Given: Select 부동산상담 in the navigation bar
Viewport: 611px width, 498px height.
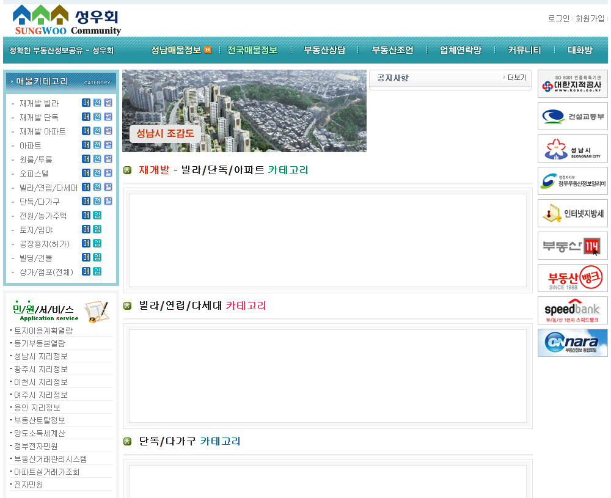Looking at the screenshot, I should (324, 50).
